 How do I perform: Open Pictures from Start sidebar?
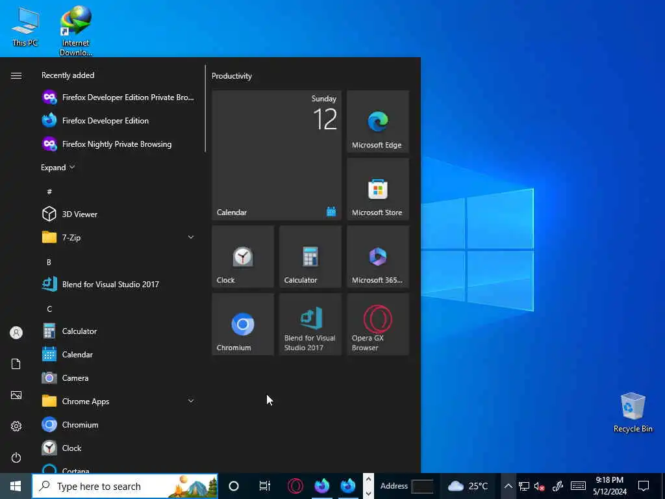pos(16,395)
